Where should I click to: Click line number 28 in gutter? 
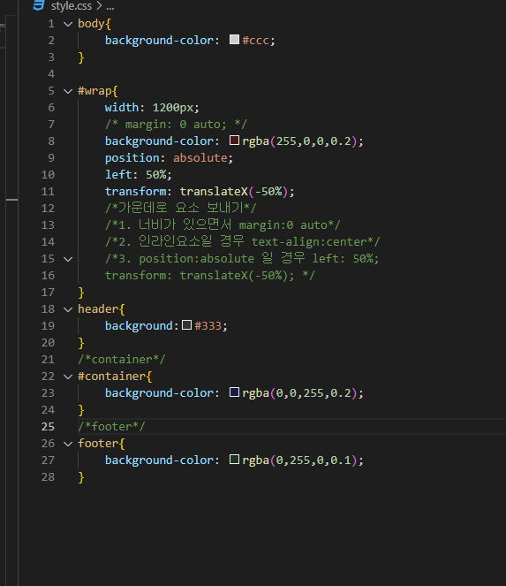click(x=48, y=477)
